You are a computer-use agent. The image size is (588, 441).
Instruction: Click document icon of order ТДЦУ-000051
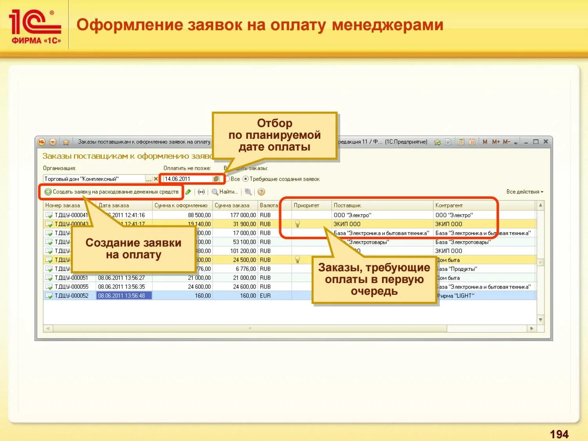click(x=49, y=278)
